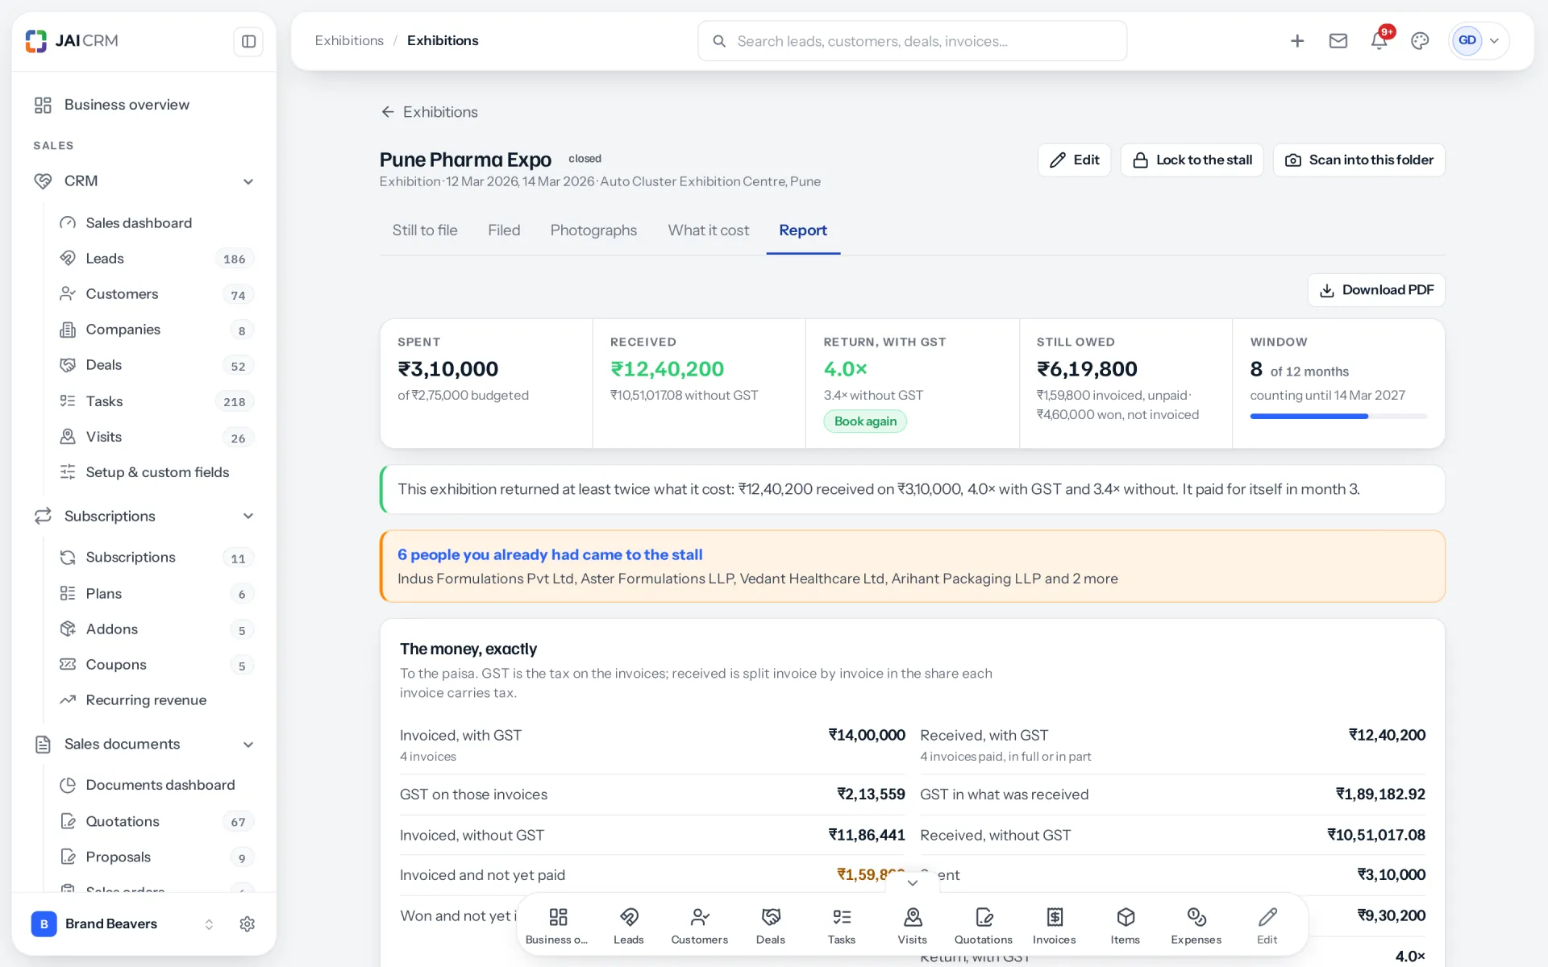This screenshot has height=967, width=1548.
Task: Click Scan into this folder button
Action: pos(1359,160)
